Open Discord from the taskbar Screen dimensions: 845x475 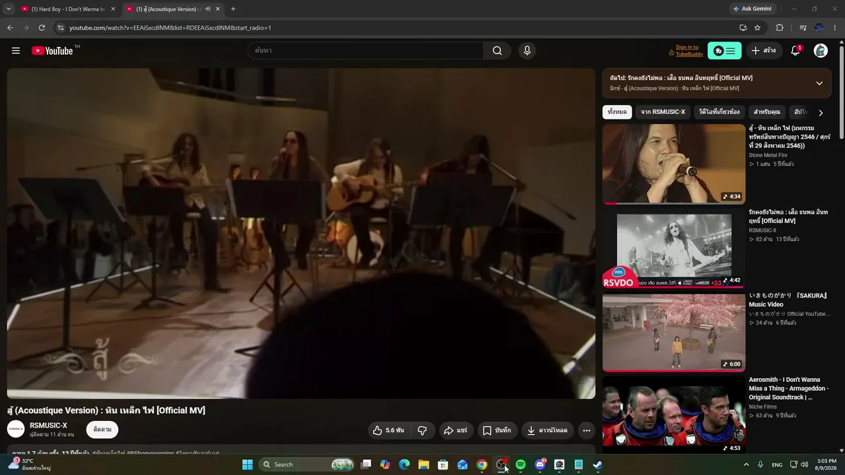tap(540, 464)
